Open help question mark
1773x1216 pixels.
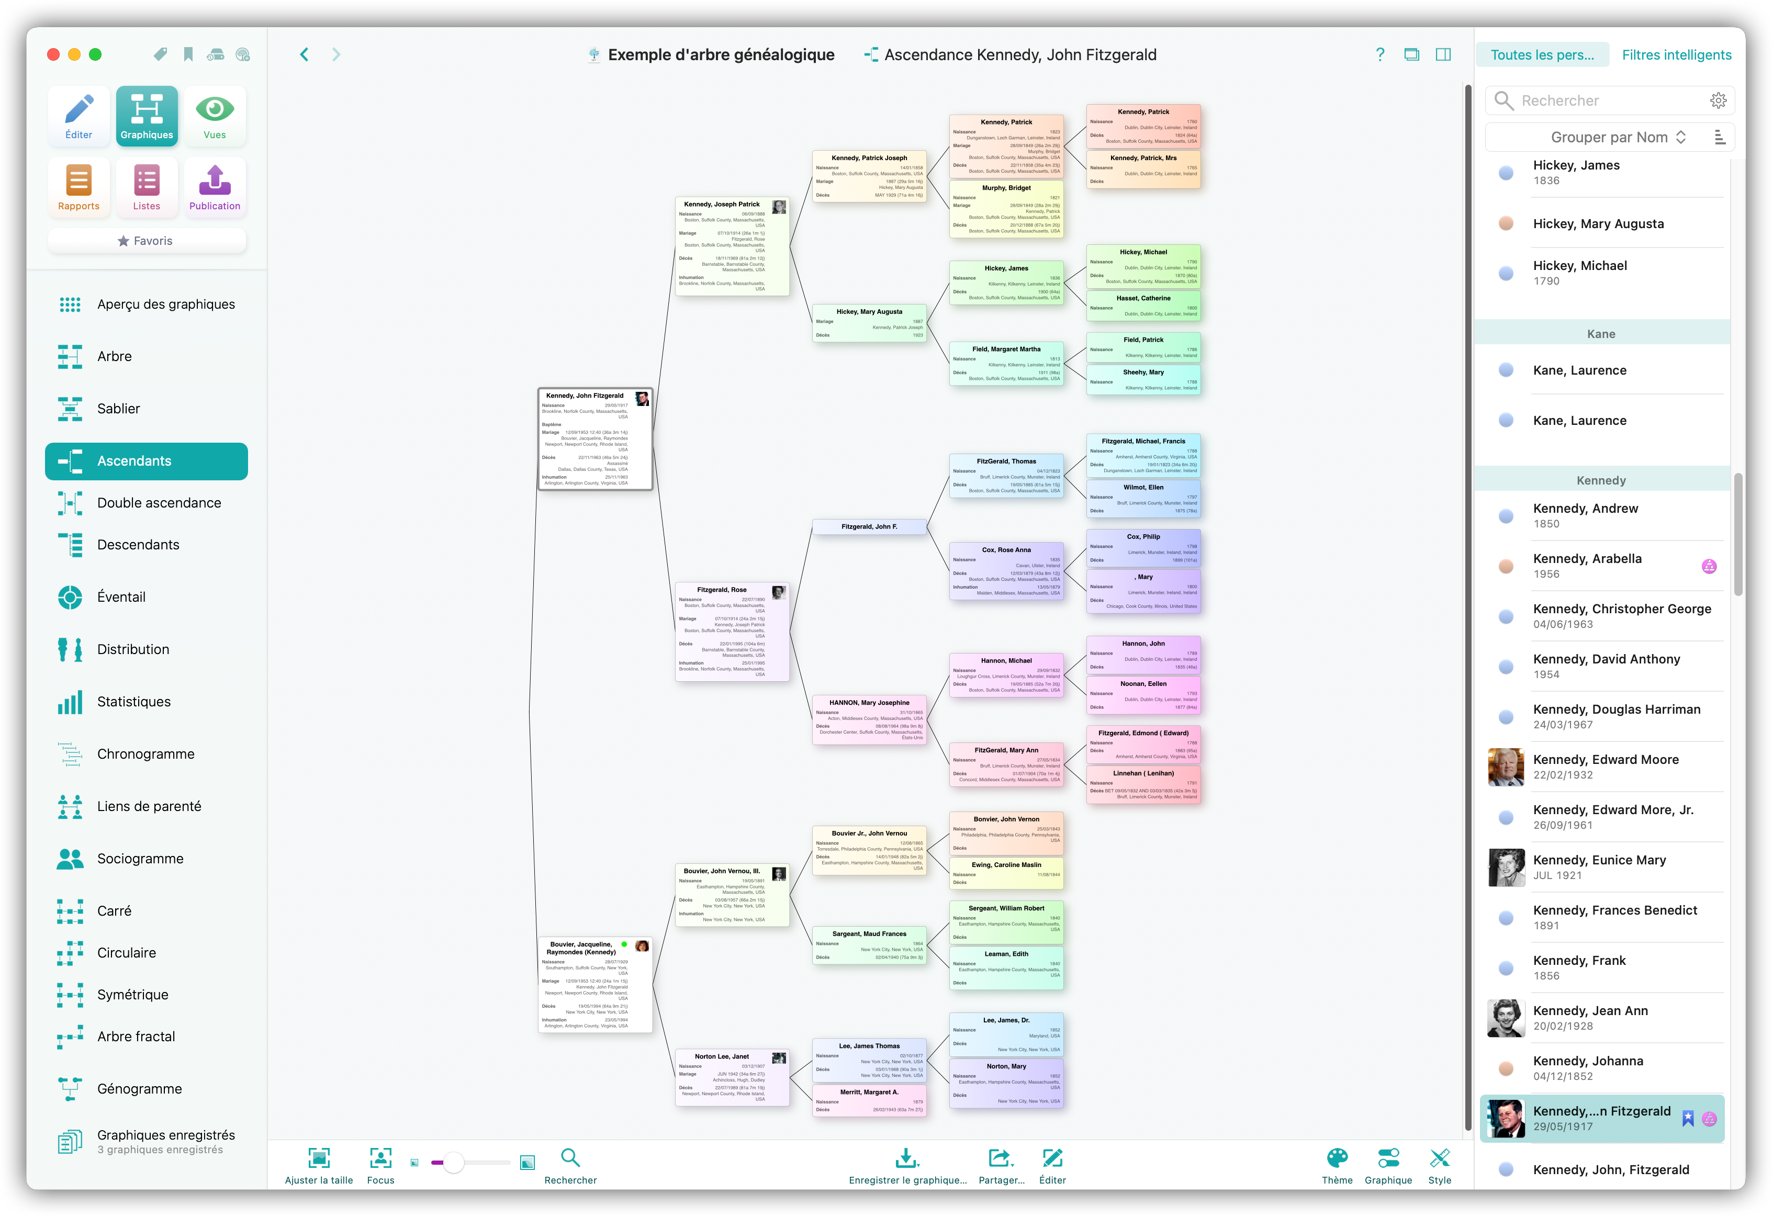[x=1379, y=54]
